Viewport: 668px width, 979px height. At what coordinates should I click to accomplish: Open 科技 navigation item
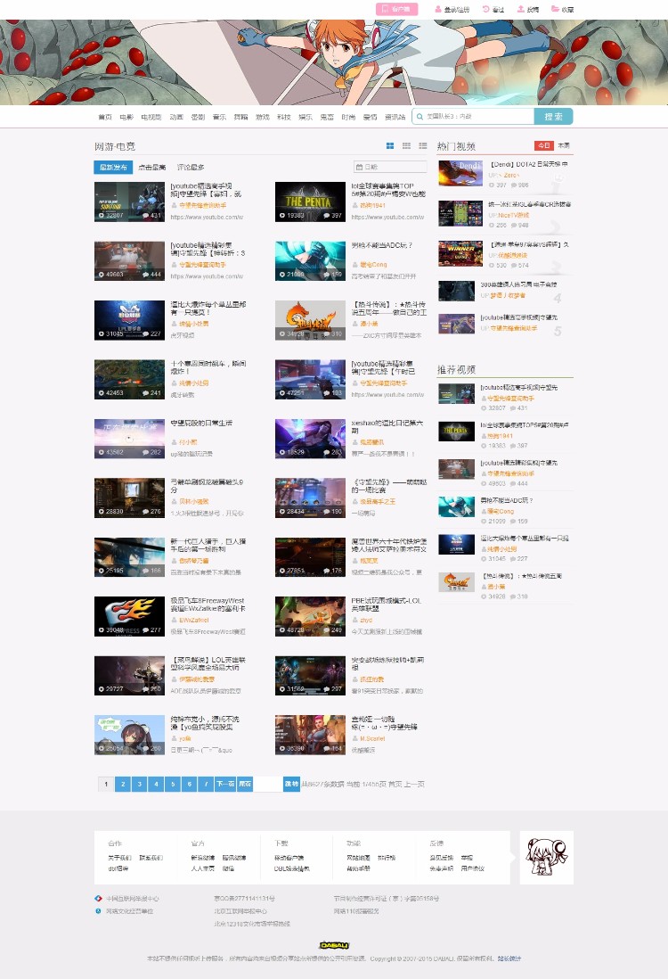284,117
